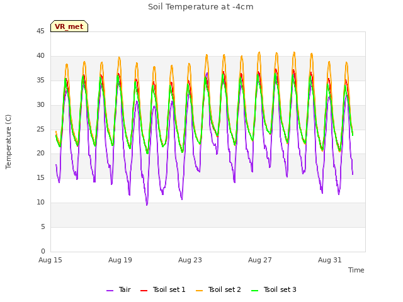Viewport: 403px width, 302px height.
Task: Click the chart title Soil Temperature at -4cm
Action: pos(201,7)
